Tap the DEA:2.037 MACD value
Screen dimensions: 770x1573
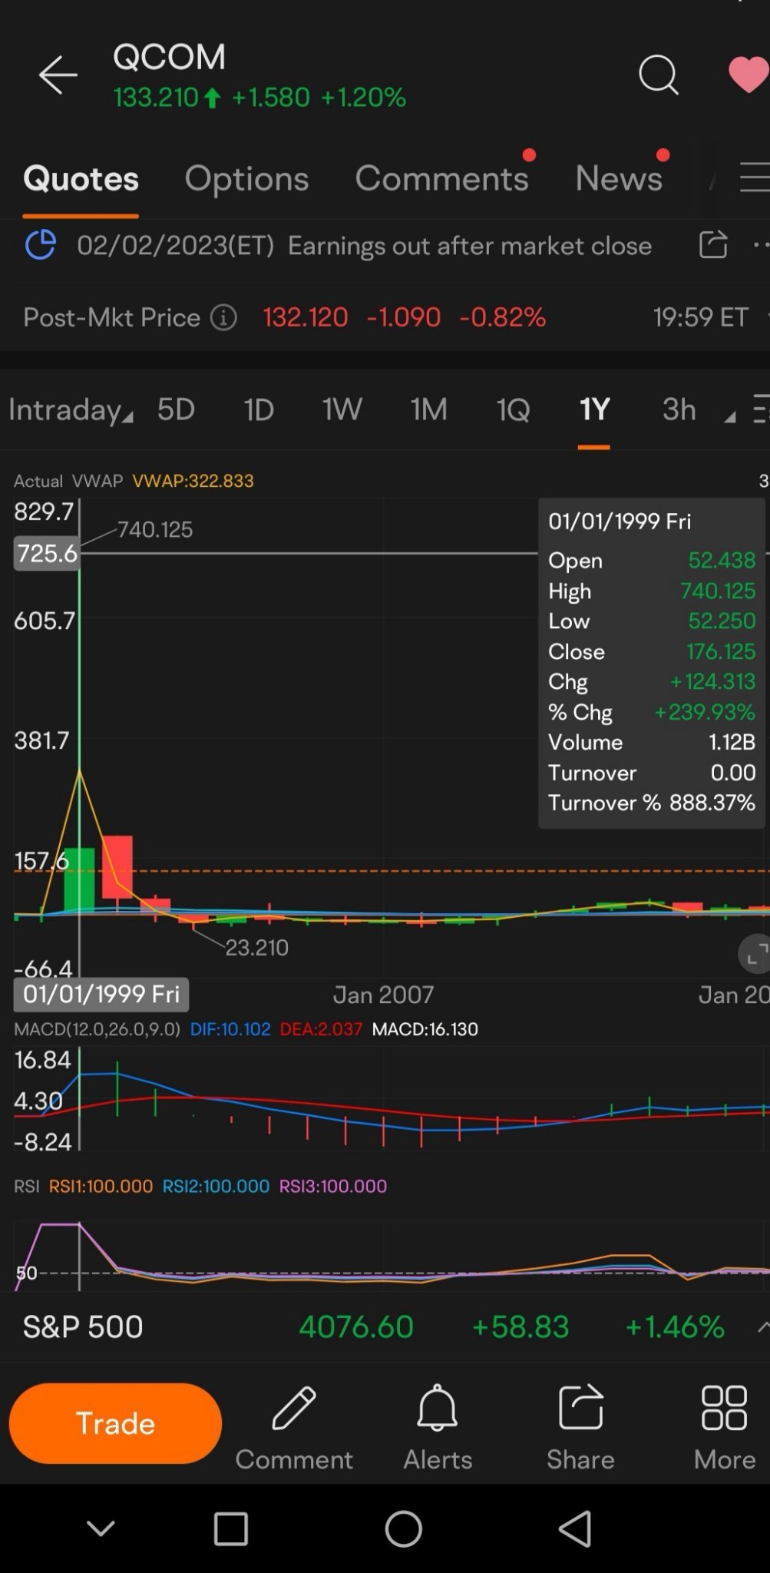(321, 1029)
